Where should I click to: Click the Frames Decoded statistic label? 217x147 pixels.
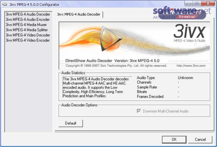[150, 97]
